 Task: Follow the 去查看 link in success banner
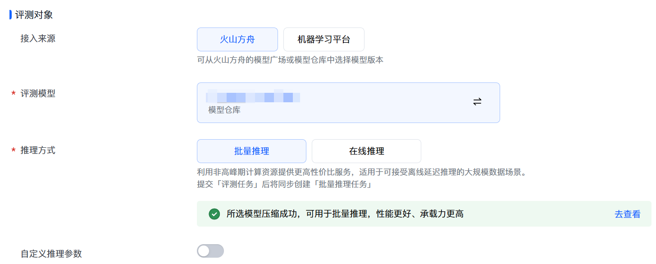[x=628, y=214]
